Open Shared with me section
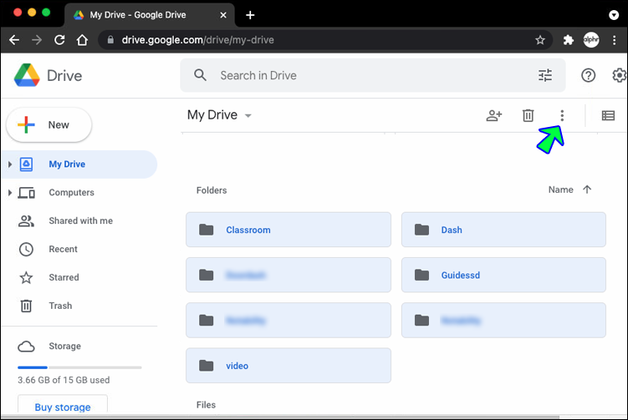 tap(79, 220)
